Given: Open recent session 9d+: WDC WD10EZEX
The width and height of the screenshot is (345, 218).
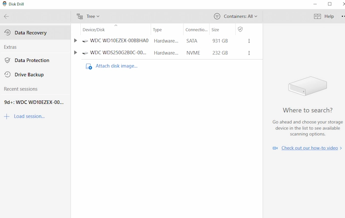Looking at the screenshot, I should coord(34,102).
